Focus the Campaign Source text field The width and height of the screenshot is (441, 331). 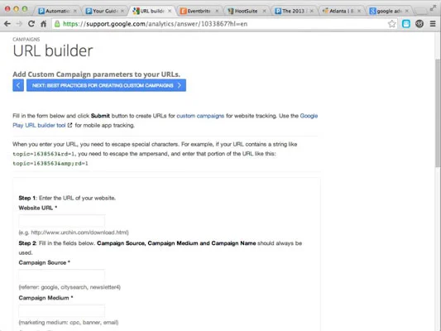[62, 276]
